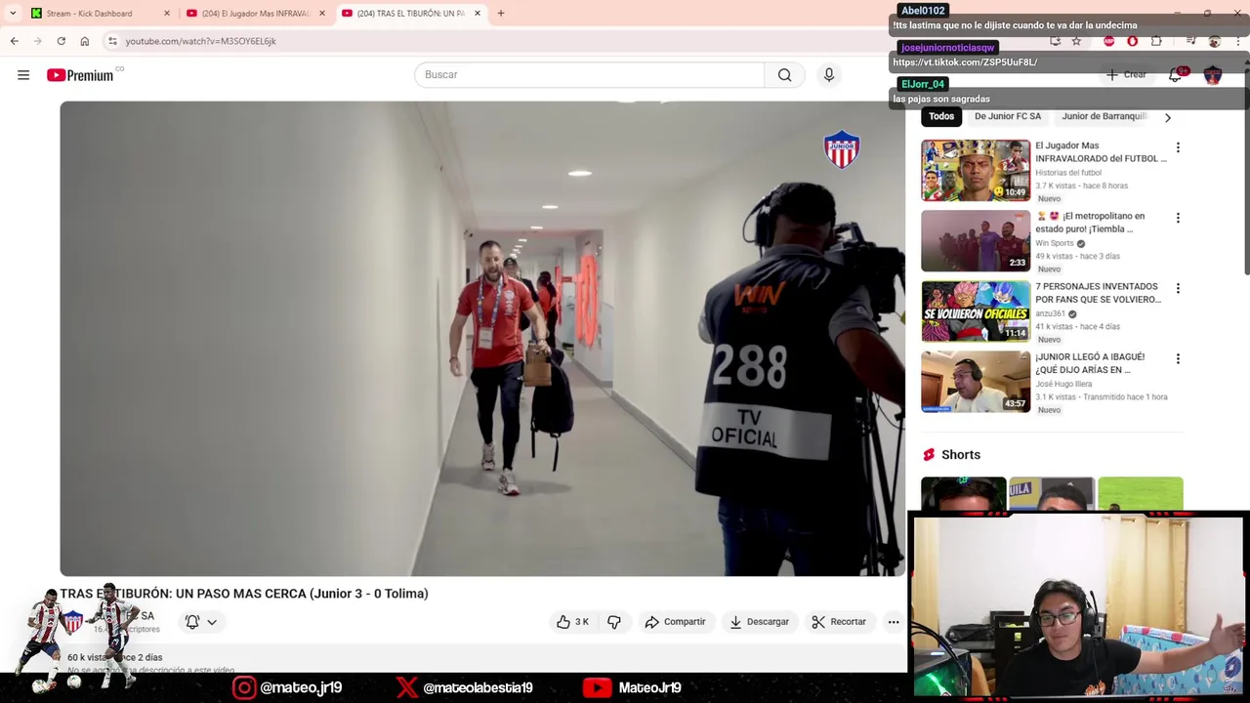Like the video with thumbs up
This screenshot has width=1250, height=703.
pyautogui.click(x=573, y=622)
